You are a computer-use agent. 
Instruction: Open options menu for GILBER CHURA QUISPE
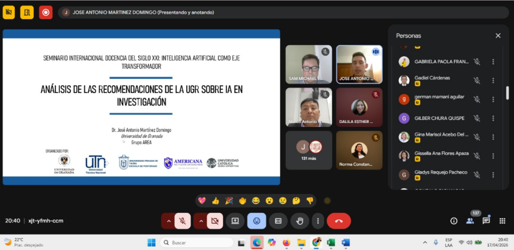493,118
